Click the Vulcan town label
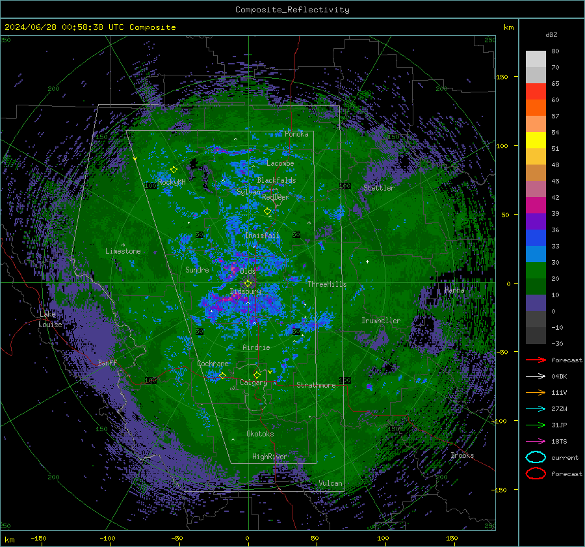 pyautogui.click(x=330, y=483)
